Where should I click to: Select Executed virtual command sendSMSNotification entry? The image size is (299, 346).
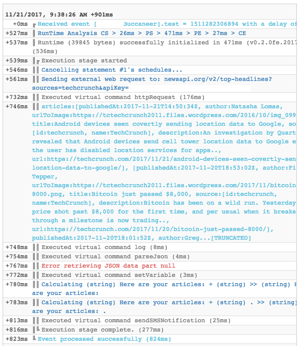[136, 320]
